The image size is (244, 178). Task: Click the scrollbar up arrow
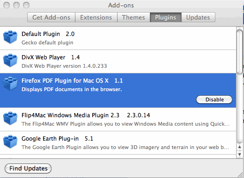(x=240, y=147)
